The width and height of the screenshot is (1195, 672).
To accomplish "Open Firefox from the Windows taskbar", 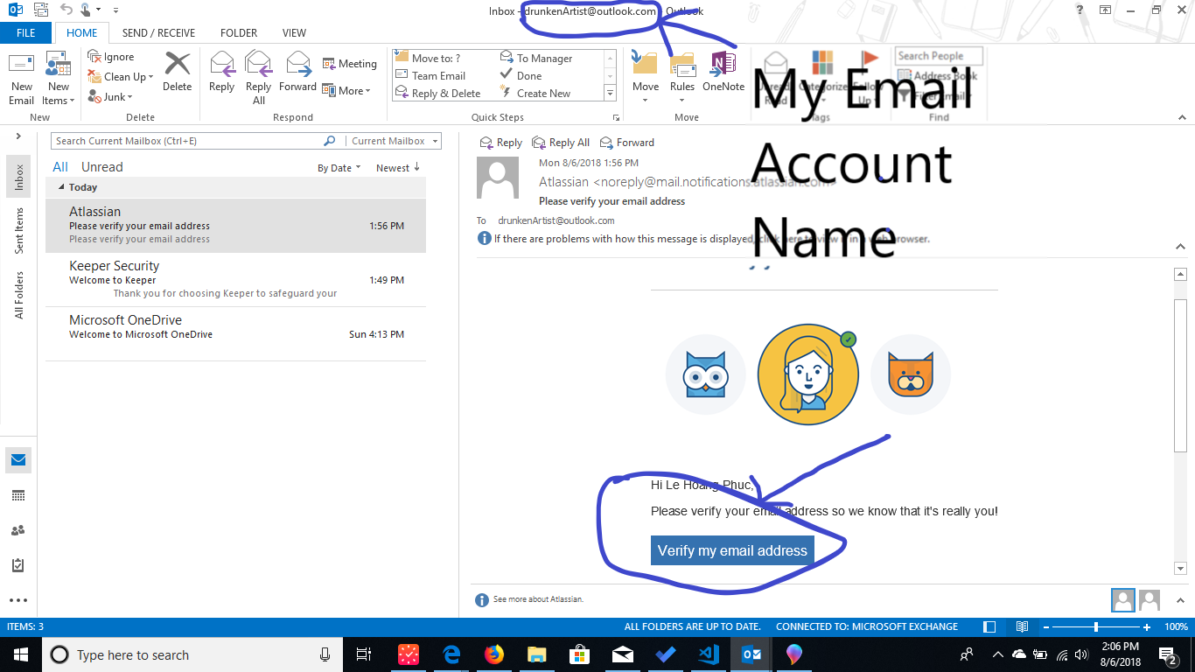I will point(494,654).
